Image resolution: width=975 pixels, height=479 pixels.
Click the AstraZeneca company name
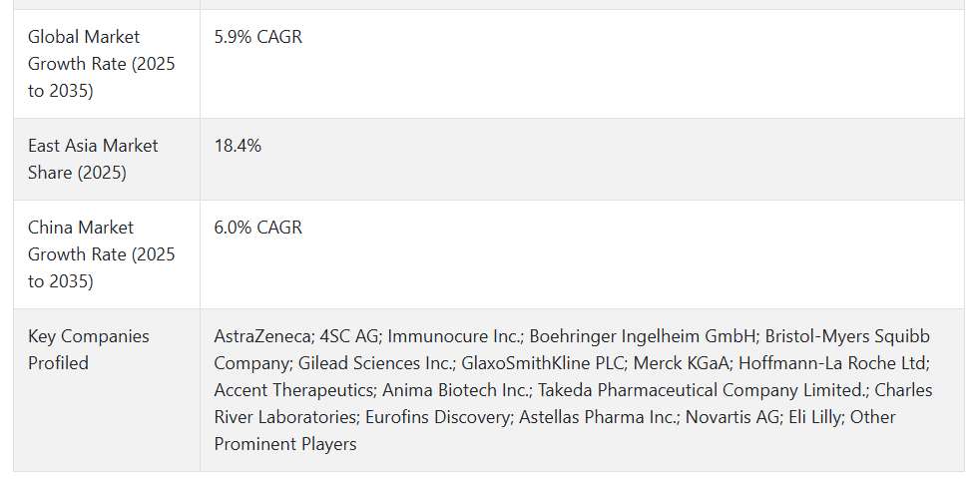tap(261, 336)
